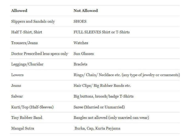Click the "Sun Glasses" cell
This screenshot has height=139, width=185.
pos(84,54)
